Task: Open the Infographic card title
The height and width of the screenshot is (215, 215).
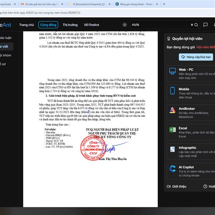Action: (187, 148)
